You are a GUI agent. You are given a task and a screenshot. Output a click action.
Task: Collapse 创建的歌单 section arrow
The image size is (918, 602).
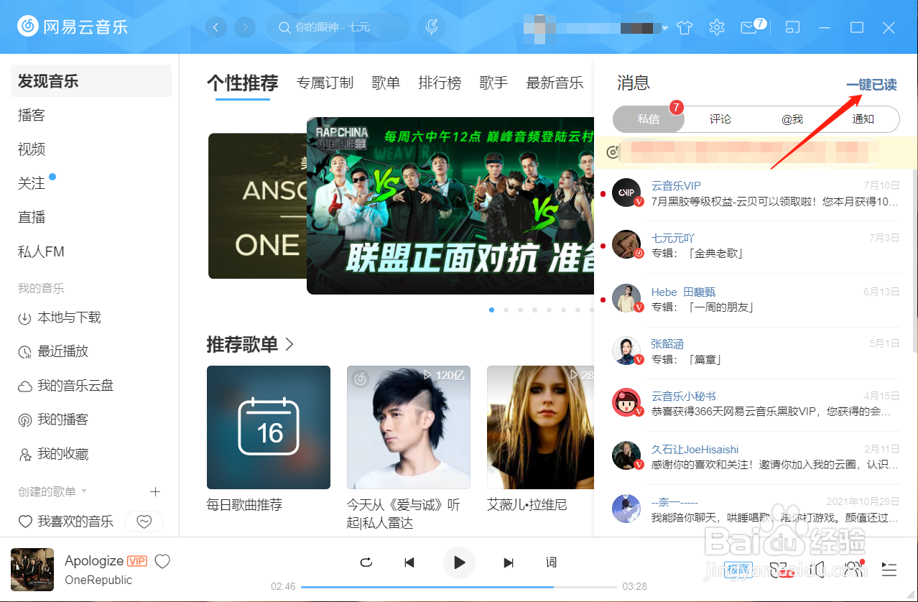(84, 491)
